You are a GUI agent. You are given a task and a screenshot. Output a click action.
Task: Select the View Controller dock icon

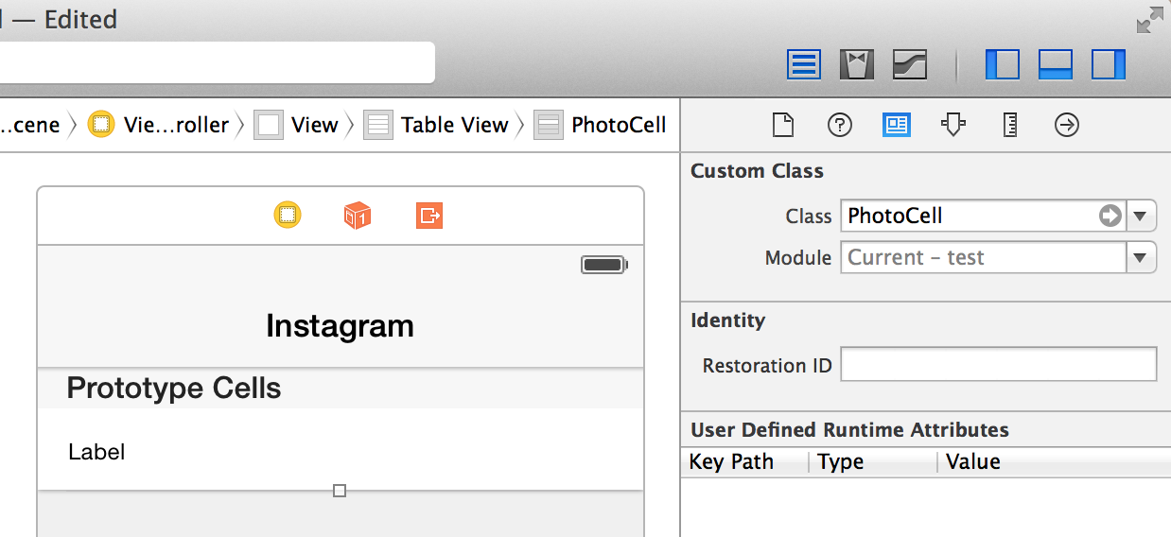pyautogui.click(x=288, y=216)
